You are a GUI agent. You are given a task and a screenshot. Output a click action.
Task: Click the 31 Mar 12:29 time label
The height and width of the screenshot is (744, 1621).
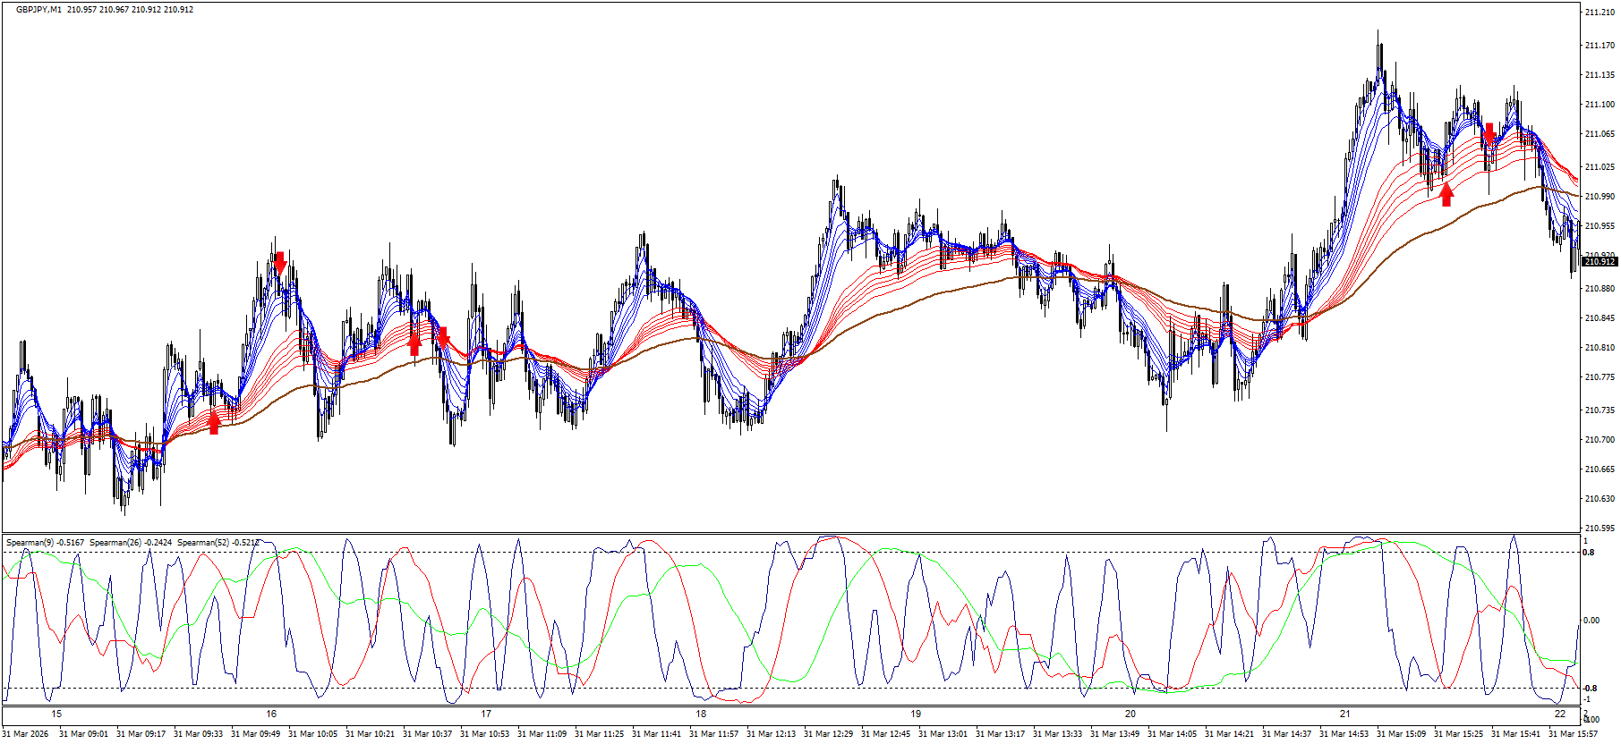(828, 734)
